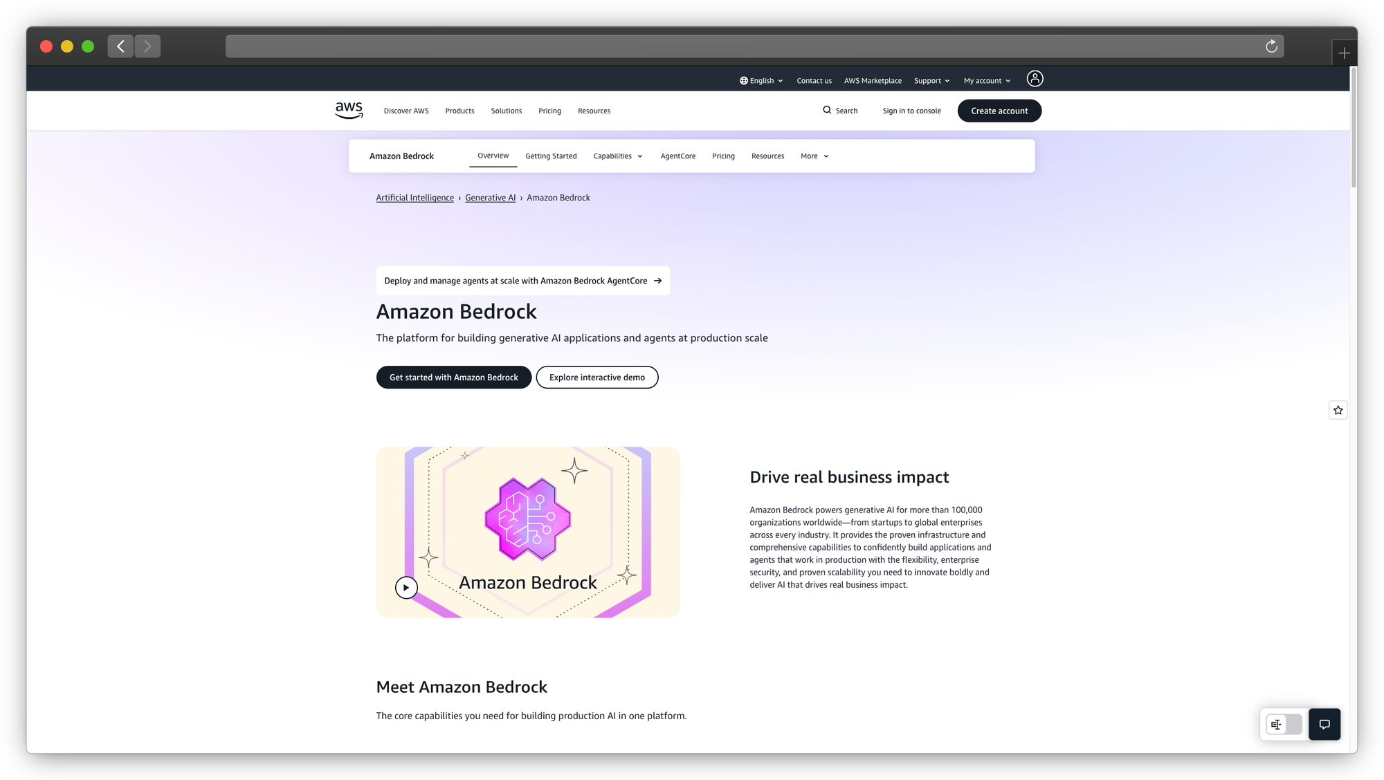Click Get started with Amazon Bedrock
The height and width of the screenshot is (780, 1384).
tap(453, 377)
